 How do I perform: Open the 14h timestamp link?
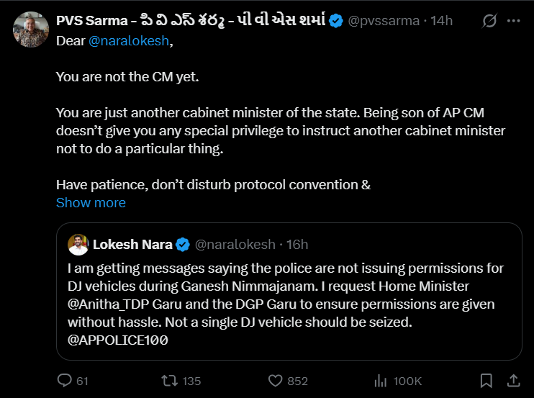tap(441, 21)
